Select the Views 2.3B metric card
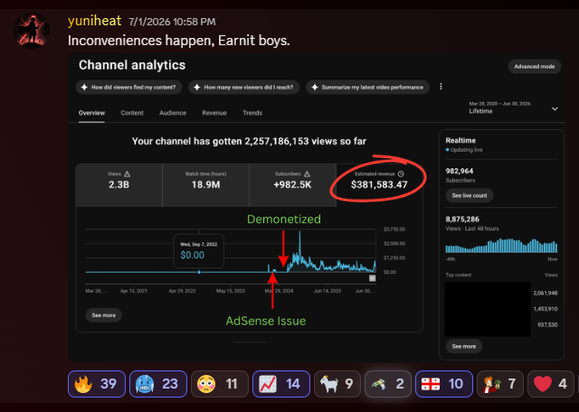This screenshot has width=579, height=412. [119, 185]
